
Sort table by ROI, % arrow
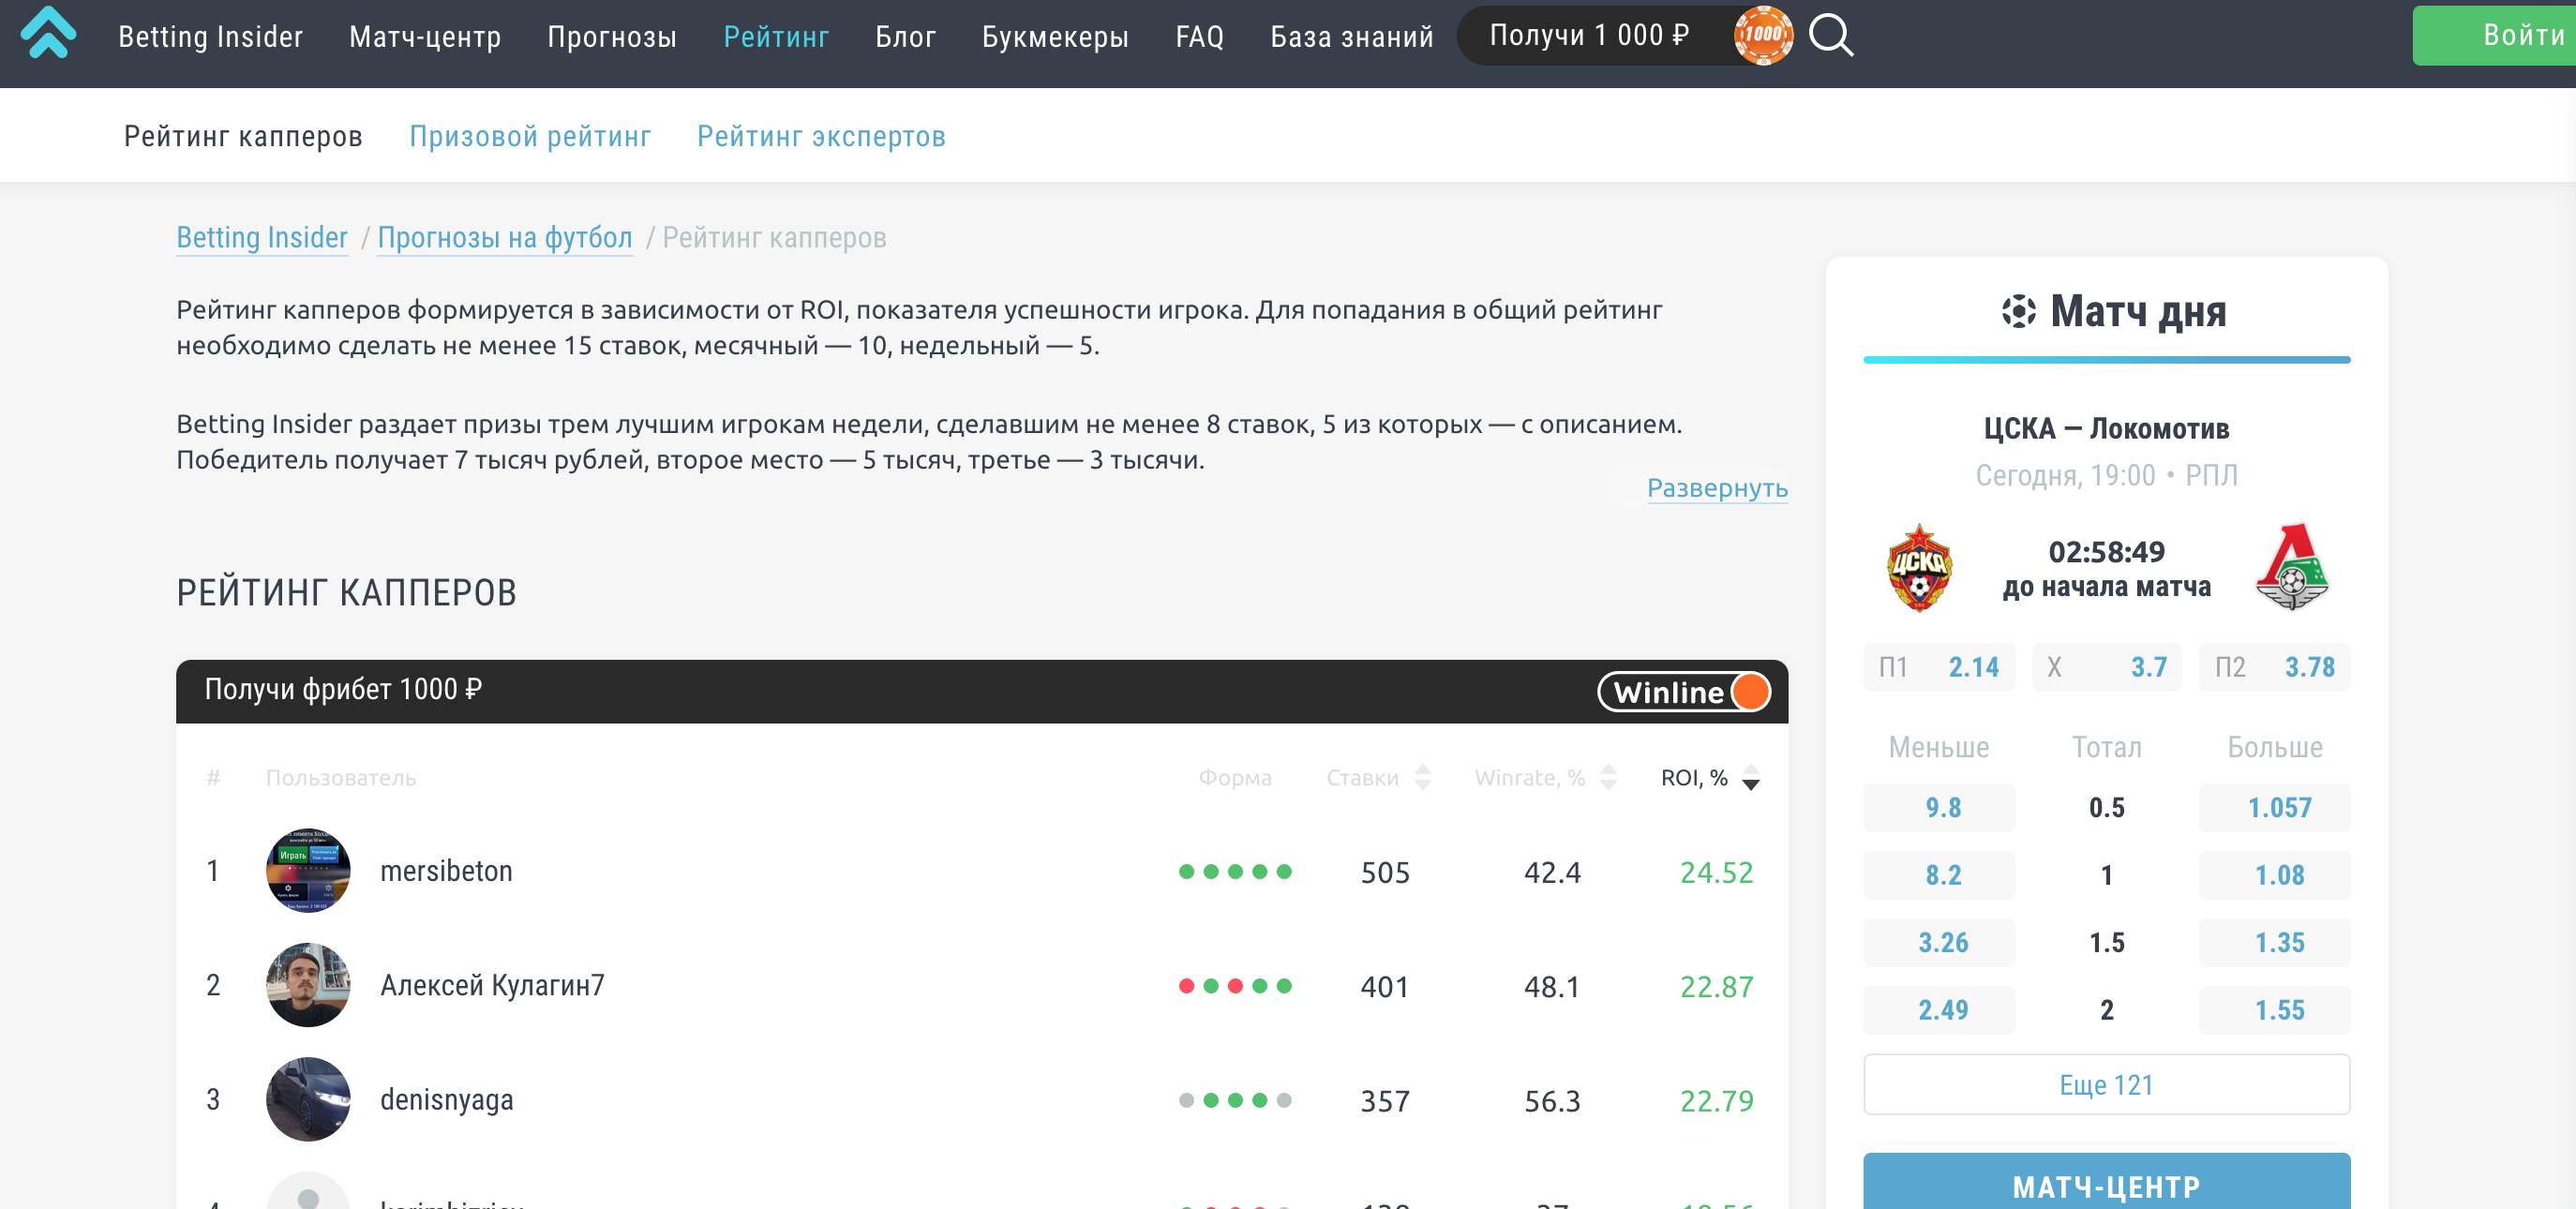[x=1750, y=777]
